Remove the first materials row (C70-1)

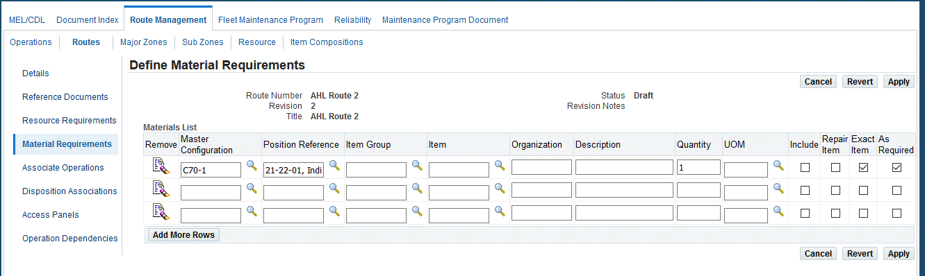(161, 166)
